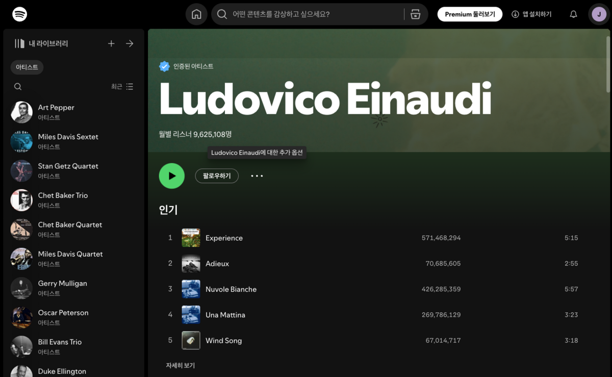
Task: Open more options for Ludovico Einaudi
Action: (257, 176)
